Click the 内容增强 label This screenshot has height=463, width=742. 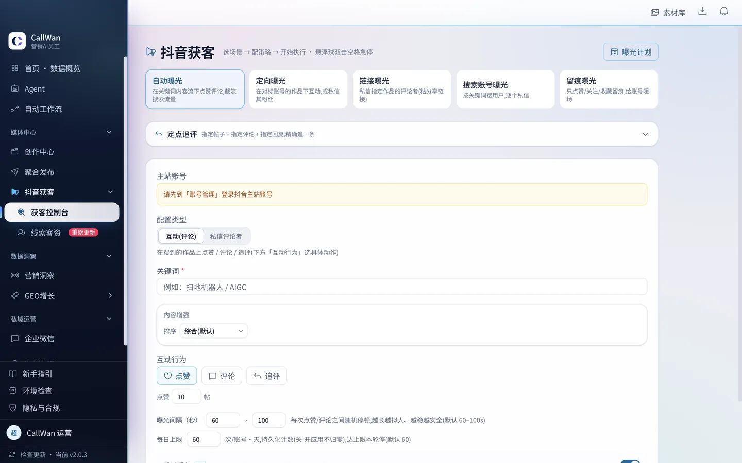176,315
